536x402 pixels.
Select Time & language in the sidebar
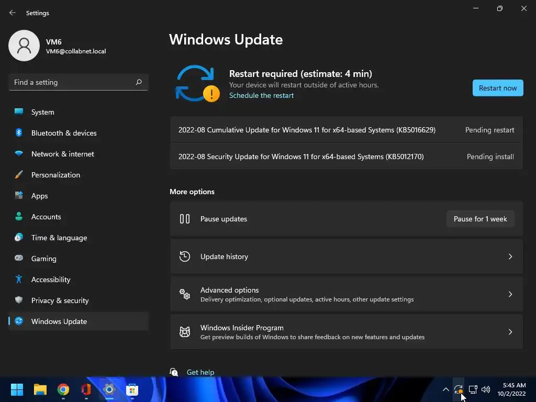[79, 238]
